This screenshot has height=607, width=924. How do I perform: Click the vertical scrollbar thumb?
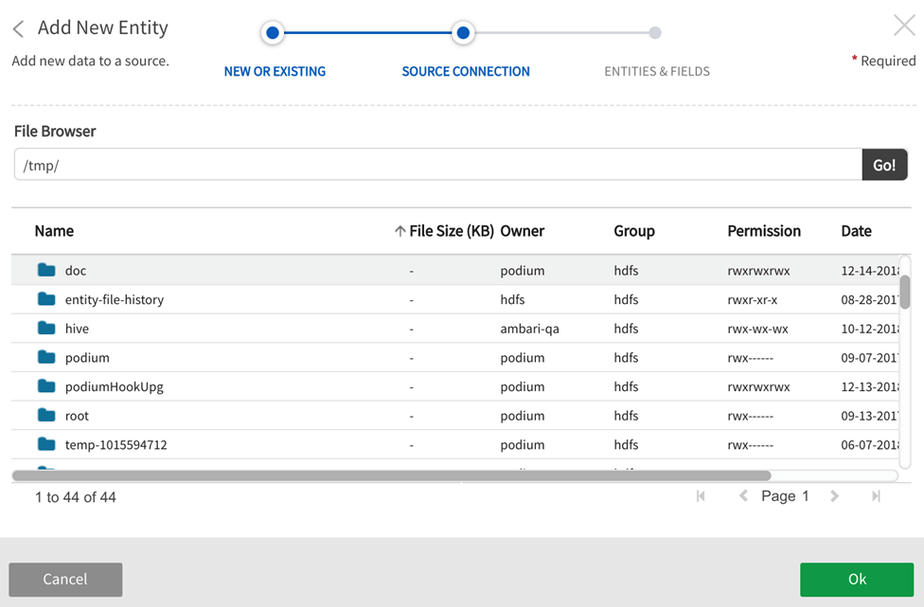[905, 292]
